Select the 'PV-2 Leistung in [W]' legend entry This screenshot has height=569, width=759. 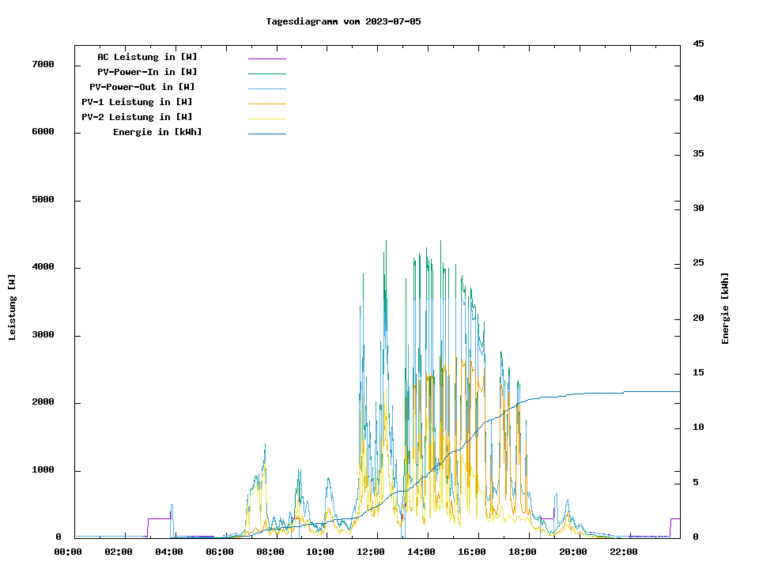click(137, 117)
